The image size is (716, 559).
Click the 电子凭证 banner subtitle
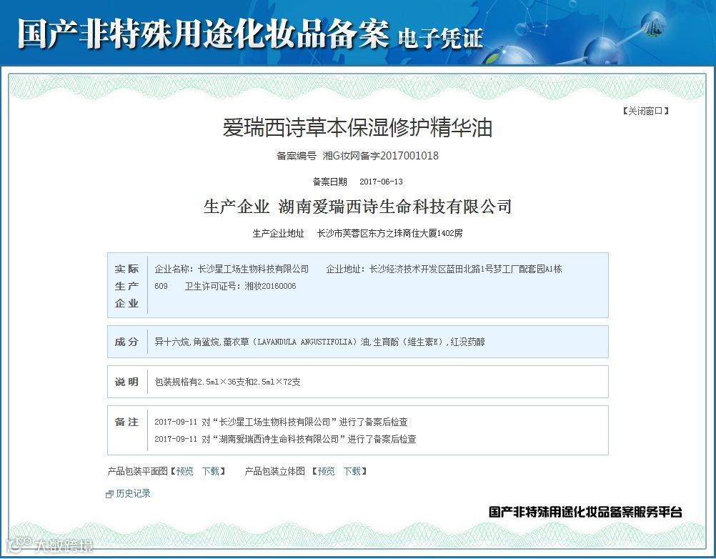439,38
